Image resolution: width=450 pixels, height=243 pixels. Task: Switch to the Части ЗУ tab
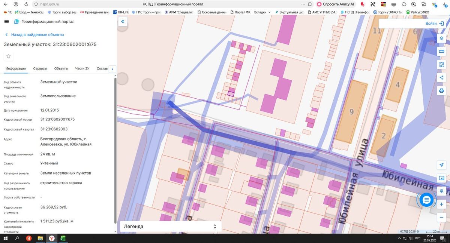coord(82,69)
